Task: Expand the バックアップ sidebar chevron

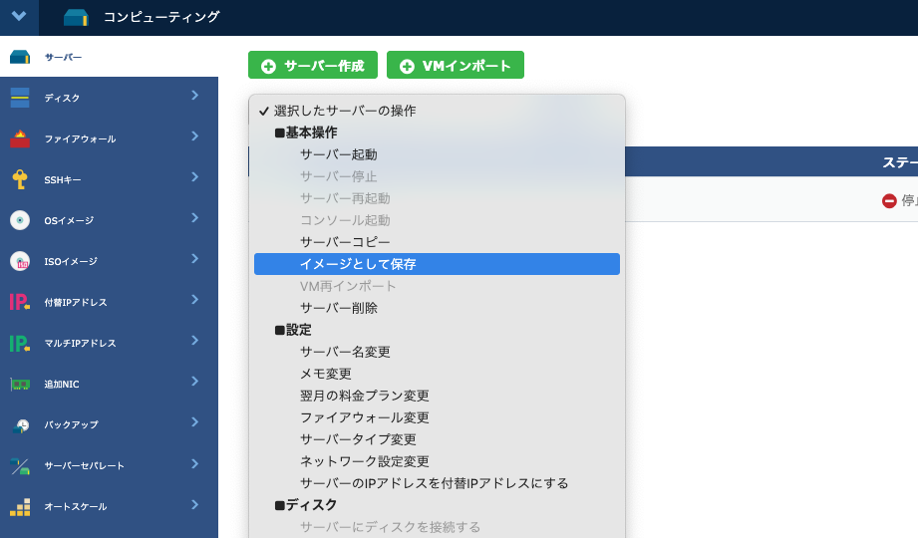Action: coord(195,422)
